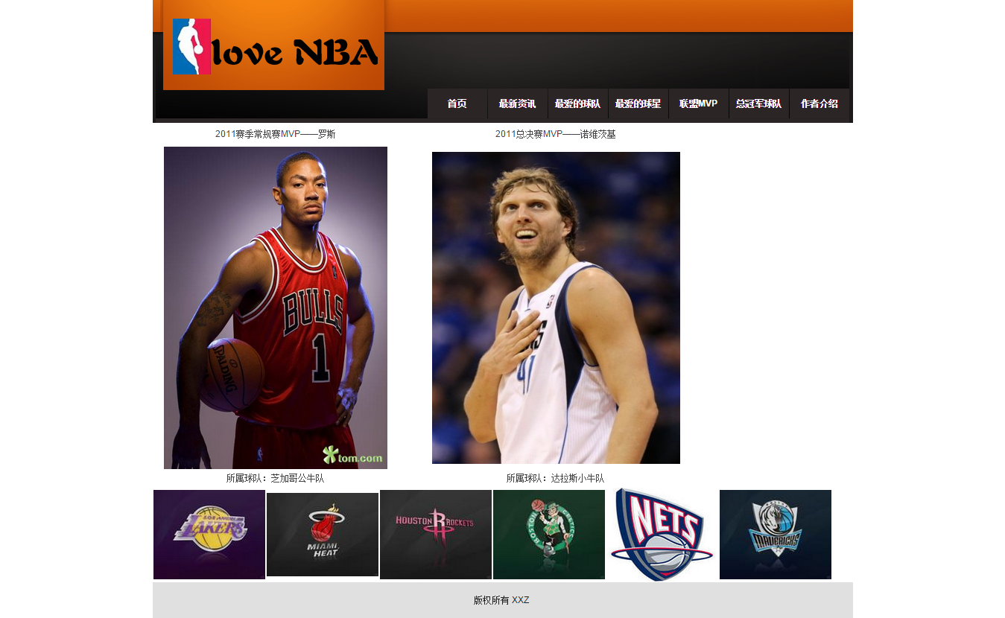Image resolution: width=1005 pixels, height=618 pixels.
Task: Open the 最新资讯 navigation item
Action: (x=518, y=104)
